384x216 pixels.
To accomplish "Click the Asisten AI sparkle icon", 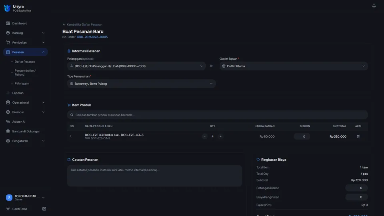I will click(8, 122).
